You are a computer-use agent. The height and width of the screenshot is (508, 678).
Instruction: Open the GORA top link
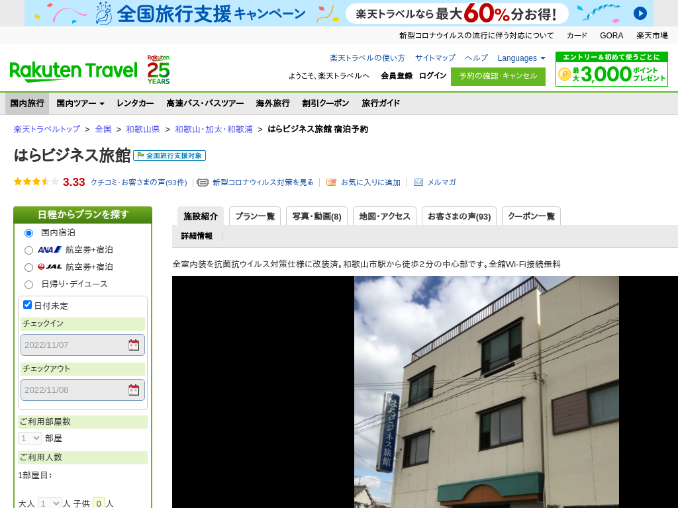[611, 36]
